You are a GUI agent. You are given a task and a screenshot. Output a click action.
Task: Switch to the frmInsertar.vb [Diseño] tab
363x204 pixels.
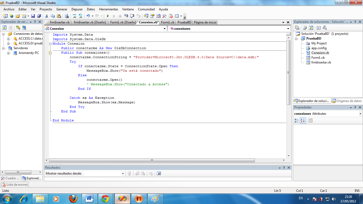[x=90, y=22]
